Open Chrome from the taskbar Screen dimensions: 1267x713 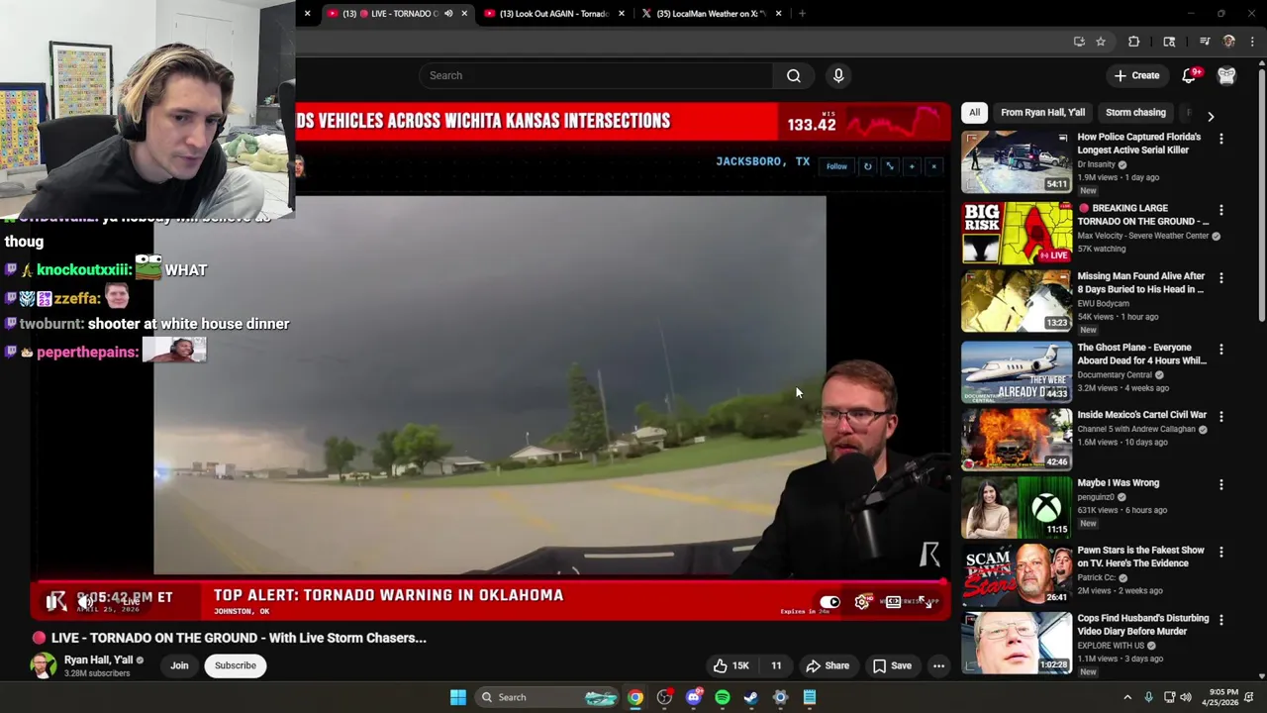(x=635, y=697)
